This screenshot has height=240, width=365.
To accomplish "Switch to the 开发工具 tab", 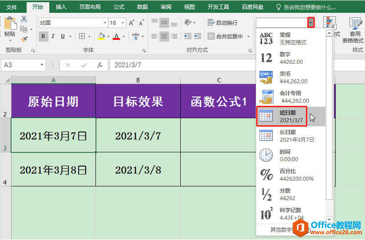I will tap(218, 7).
